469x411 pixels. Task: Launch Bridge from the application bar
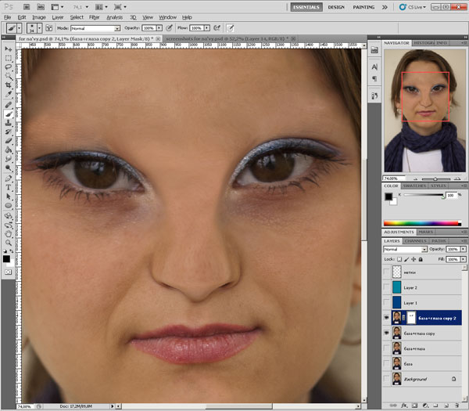point(25,5)
